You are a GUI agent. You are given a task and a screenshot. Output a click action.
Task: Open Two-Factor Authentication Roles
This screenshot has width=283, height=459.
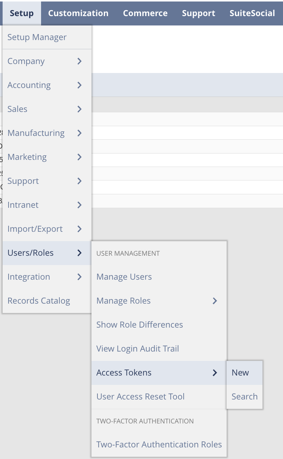159,444
